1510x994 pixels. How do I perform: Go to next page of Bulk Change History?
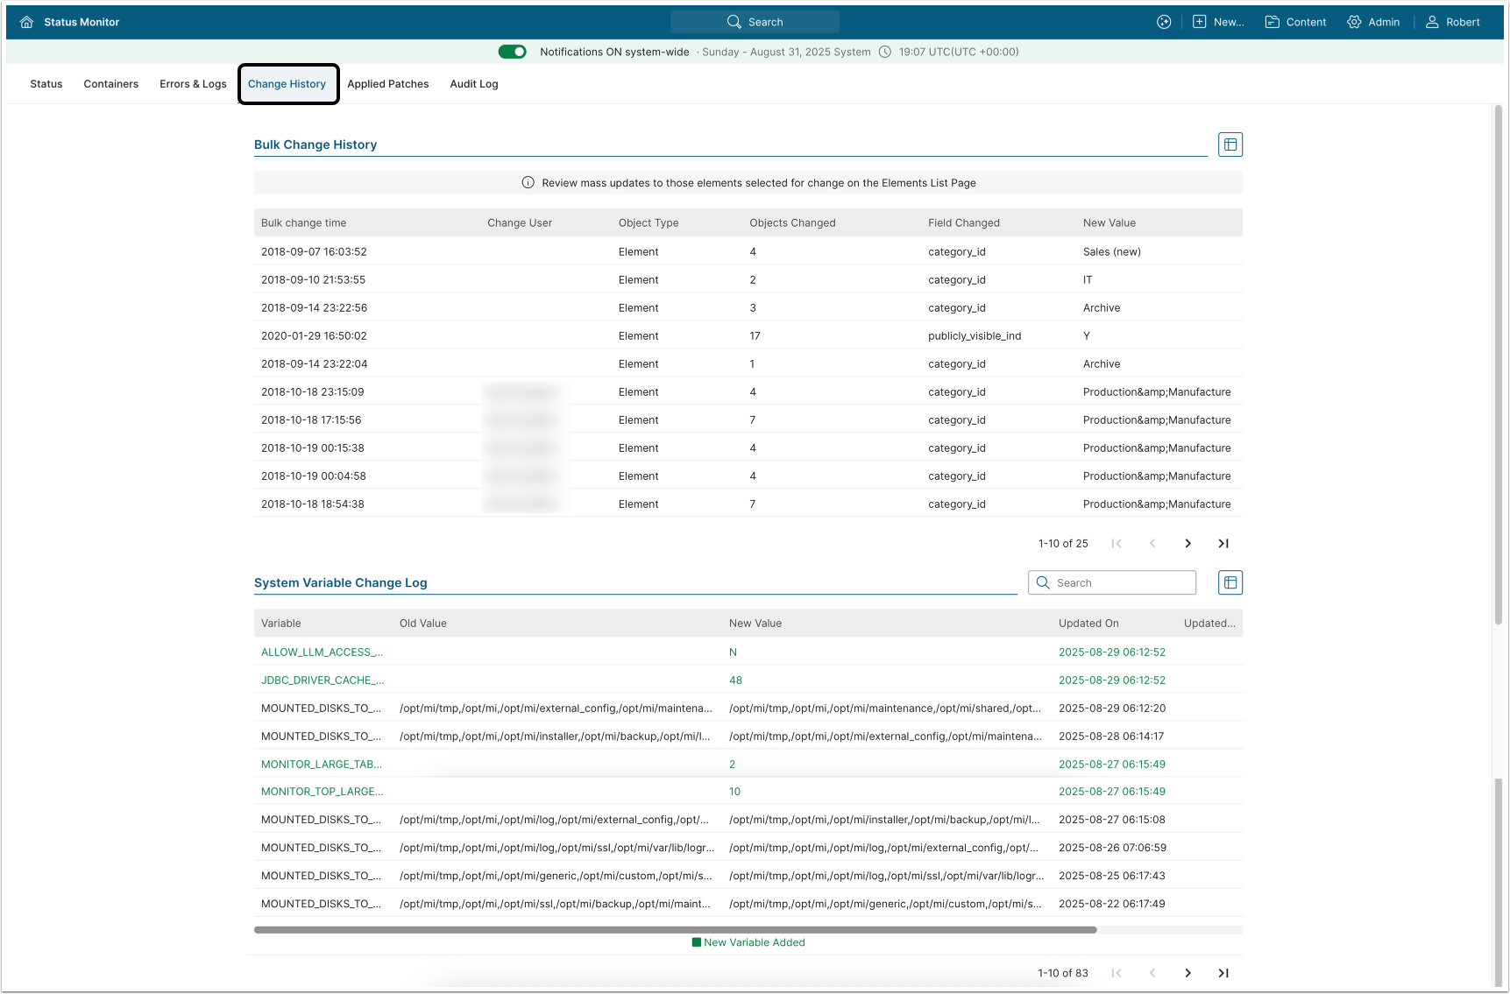1187,544
